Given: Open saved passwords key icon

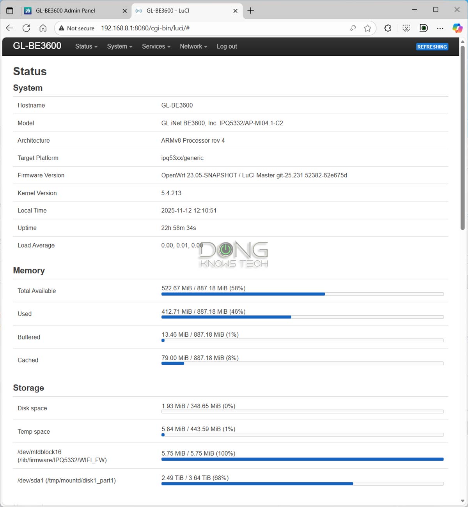Looking at the screenshot, I should pos(353,28).
